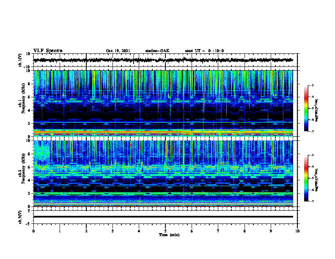This screenshot has width=335, height=259.
Task: Click time axis tick label "2"
Action: pos(86,231)
